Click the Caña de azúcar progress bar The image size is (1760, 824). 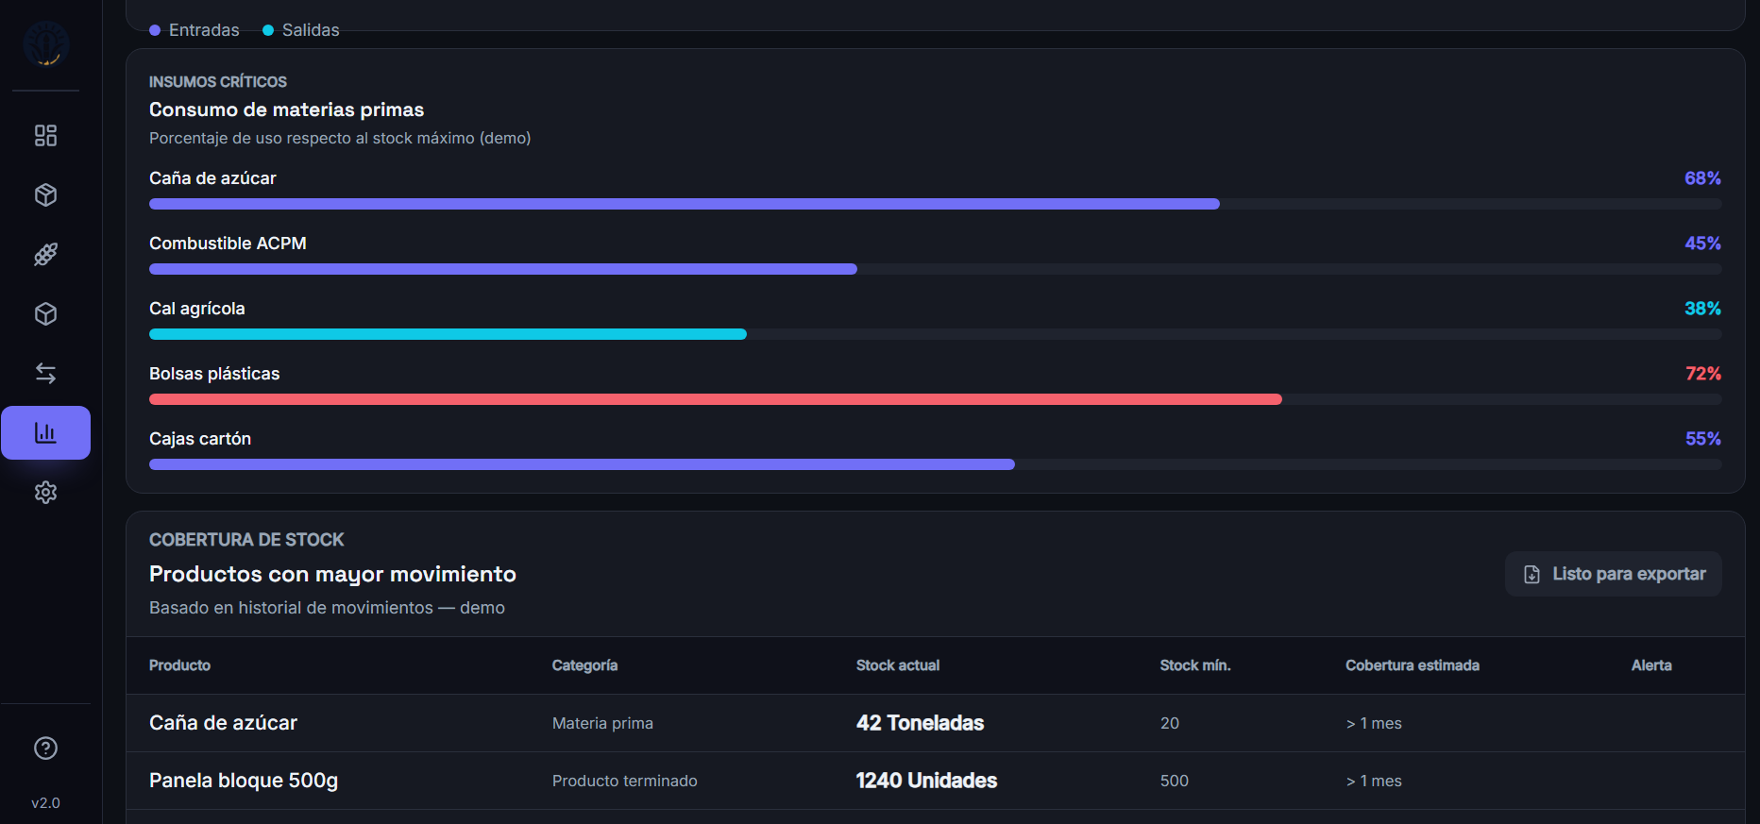coord(935,204)
